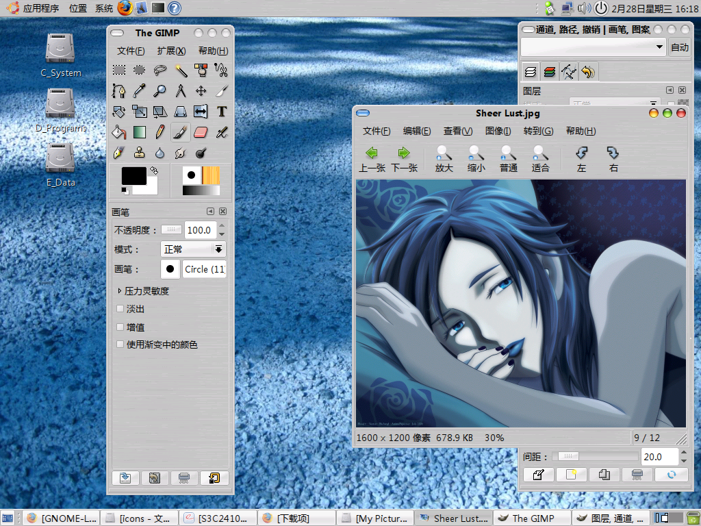
Task: Tick the 淡出 fade out checkbox
Action: coord(120,309)
